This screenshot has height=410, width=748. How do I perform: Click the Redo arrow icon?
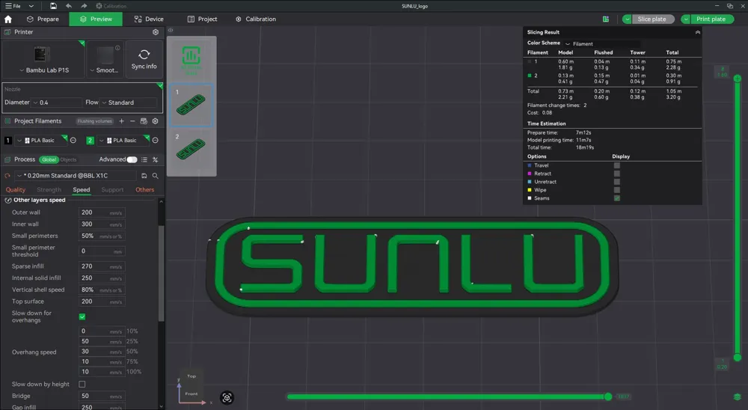(x=84, y=6)
